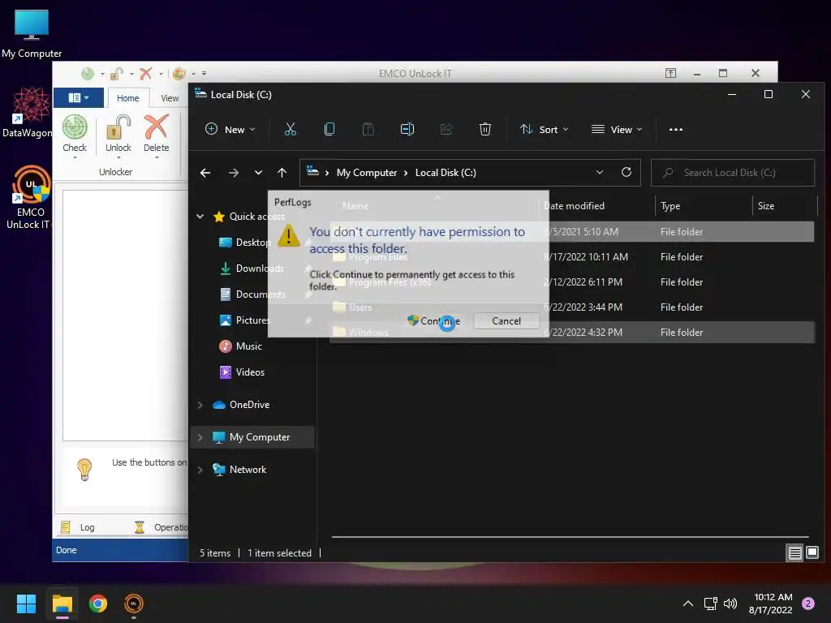Open the volume speaker tray icon

(x=730, y=604)
